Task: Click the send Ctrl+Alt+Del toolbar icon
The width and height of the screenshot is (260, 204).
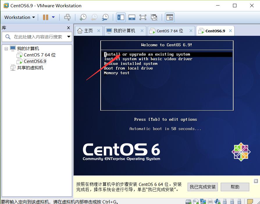Action: click(x=67, y=17)
